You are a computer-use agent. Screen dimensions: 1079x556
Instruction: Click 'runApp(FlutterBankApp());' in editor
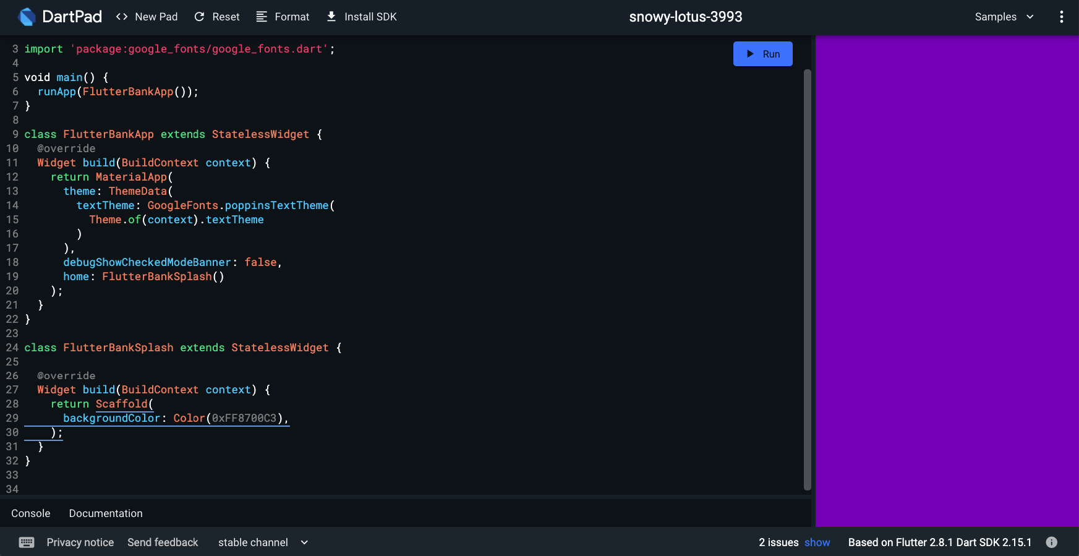coord(118,92)
